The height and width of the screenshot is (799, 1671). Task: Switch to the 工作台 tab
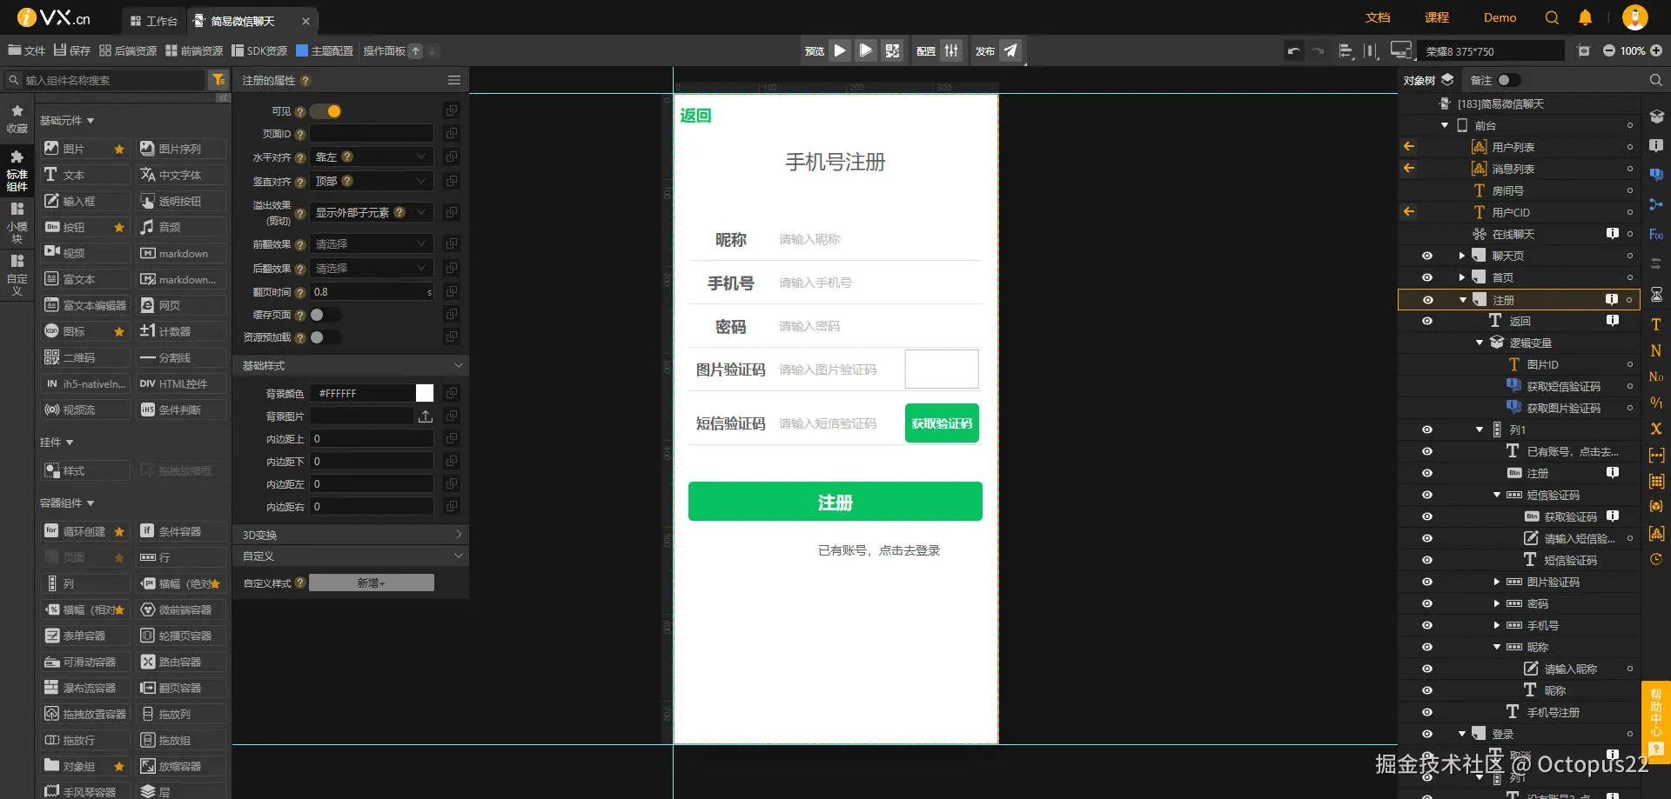(x=153, y=21)
